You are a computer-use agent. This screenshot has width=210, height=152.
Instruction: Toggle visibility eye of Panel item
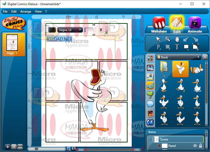point(195,146)
